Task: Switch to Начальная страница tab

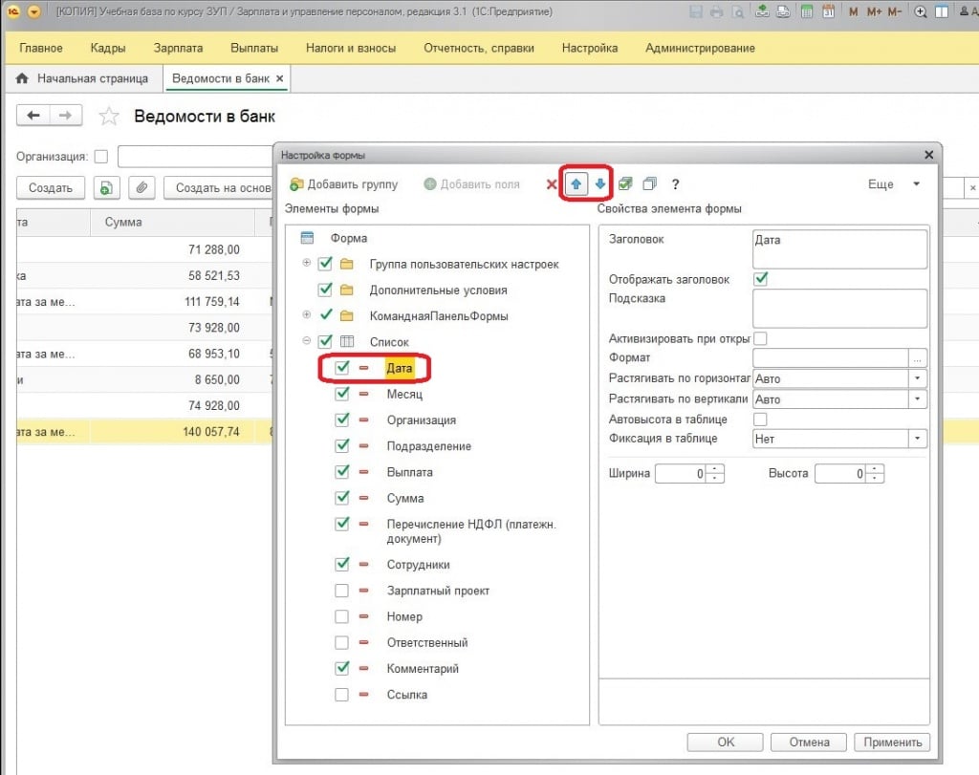Action: 83,78
